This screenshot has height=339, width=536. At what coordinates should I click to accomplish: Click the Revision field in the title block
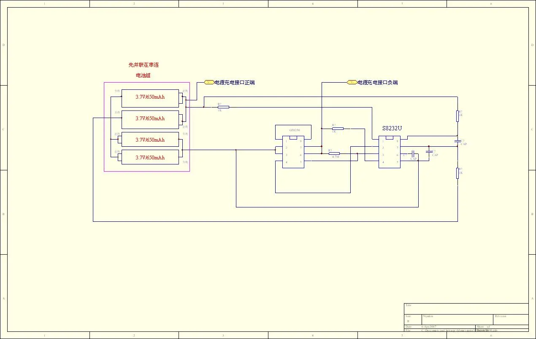coord(511,320)
